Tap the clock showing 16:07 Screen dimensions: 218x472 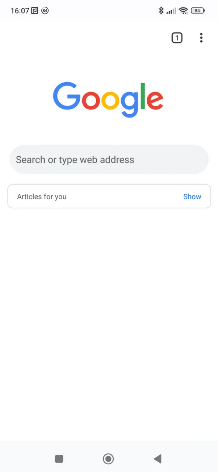click(x=20, y=11)
